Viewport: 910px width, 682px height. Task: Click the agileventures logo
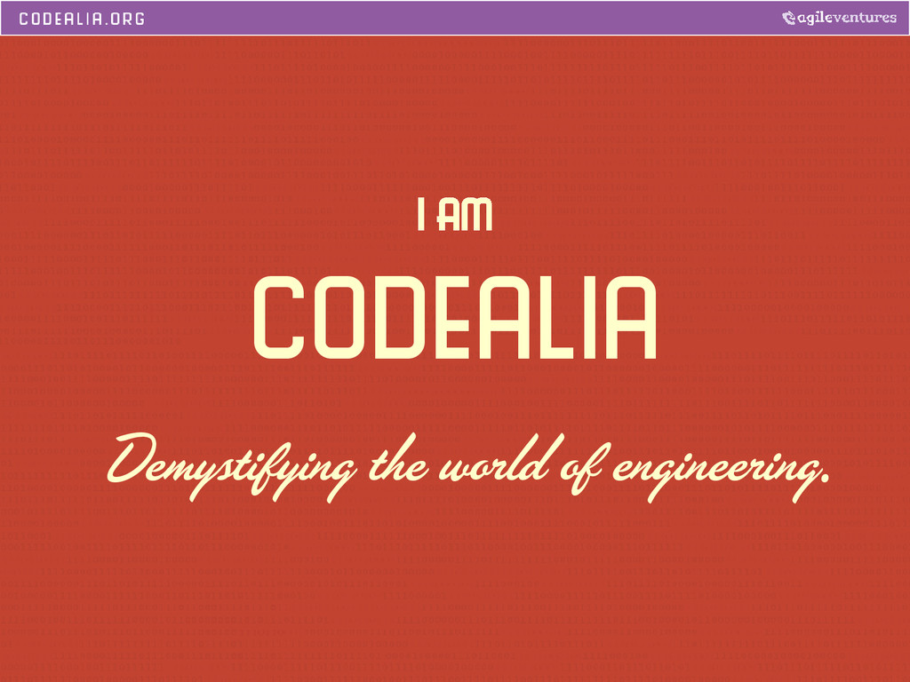click(839, 18)
